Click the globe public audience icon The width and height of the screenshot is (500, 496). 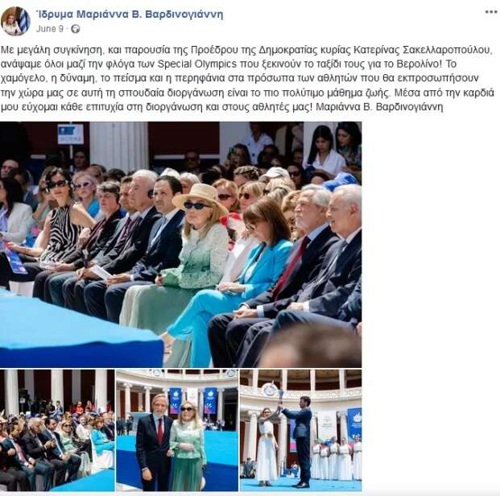[x=75, y=29]
